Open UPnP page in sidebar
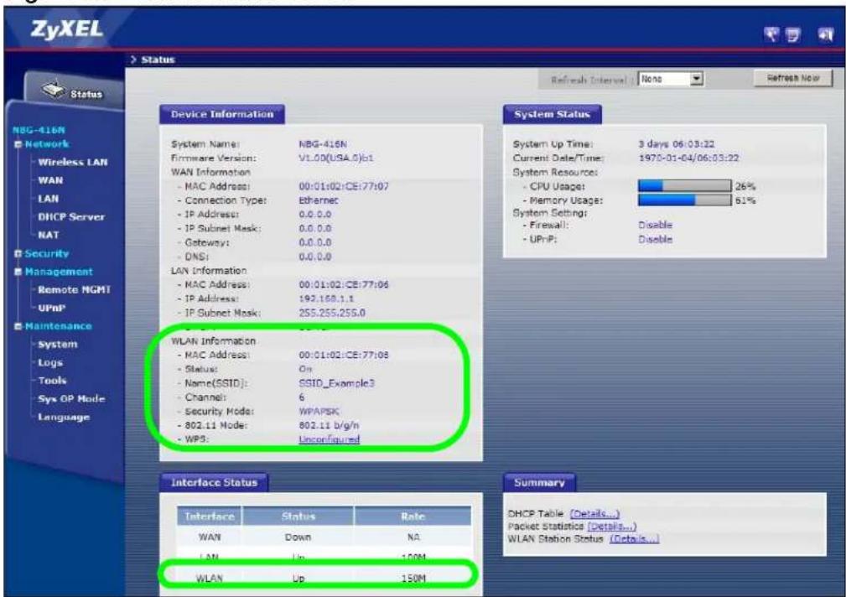 pos(51,309)
